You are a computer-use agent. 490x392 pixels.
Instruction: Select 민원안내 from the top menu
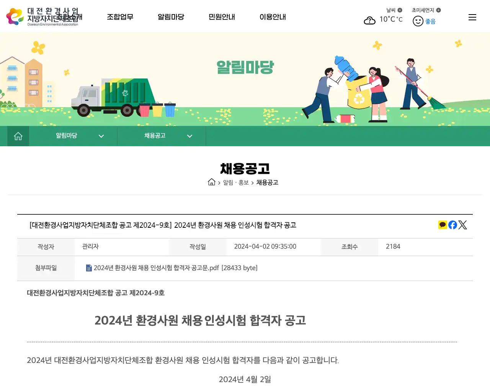222,17
